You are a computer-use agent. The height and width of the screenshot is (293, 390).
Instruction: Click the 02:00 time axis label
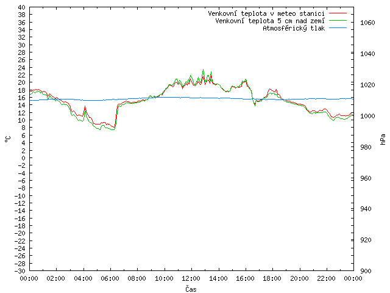(56, 278)
